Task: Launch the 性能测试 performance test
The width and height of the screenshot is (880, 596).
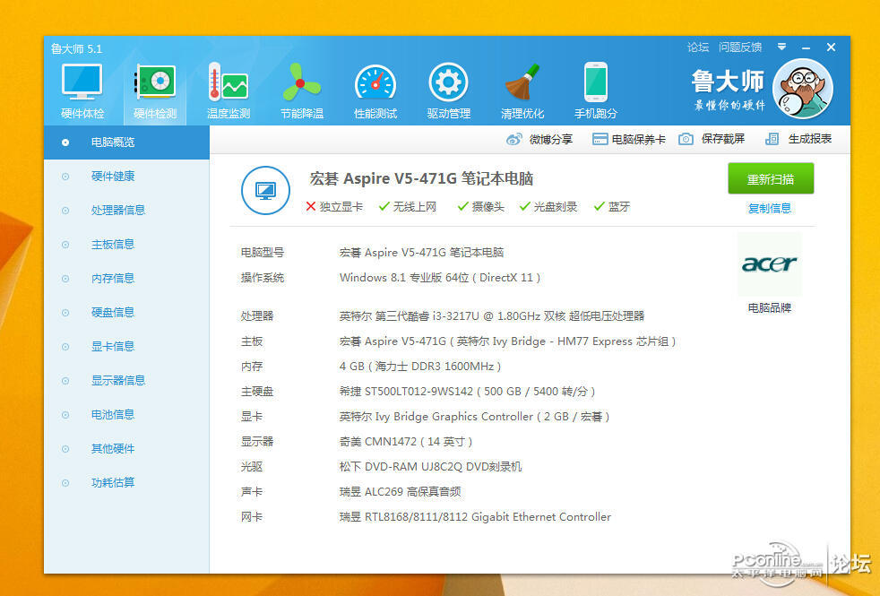Action: pos(375,91)
